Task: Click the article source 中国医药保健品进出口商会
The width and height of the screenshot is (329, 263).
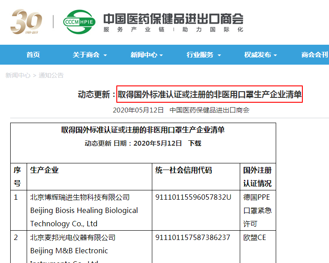Action: (x=210, y=110)
